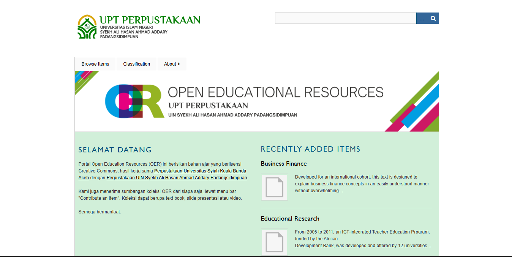Viewport: 512px width, 257px height.
Task: Select the Semoga bermanfaat text
Action: (x=100, y=212)
